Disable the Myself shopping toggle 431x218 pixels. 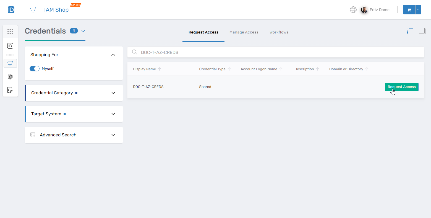35,68
